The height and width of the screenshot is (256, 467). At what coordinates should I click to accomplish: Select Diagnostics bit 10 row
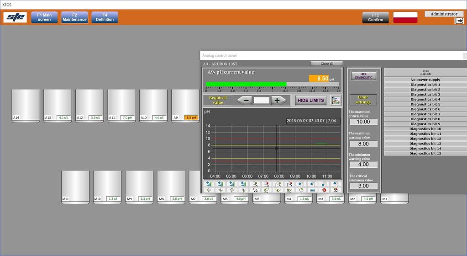425,128
